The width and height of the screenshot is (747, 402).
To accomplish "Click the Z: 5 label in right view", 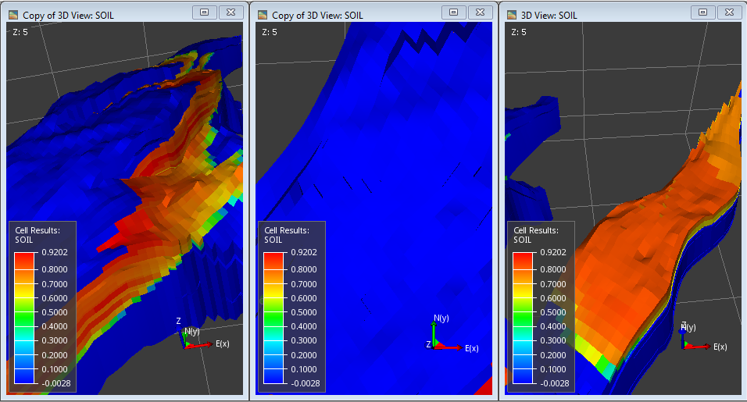I will click(518, 32).
